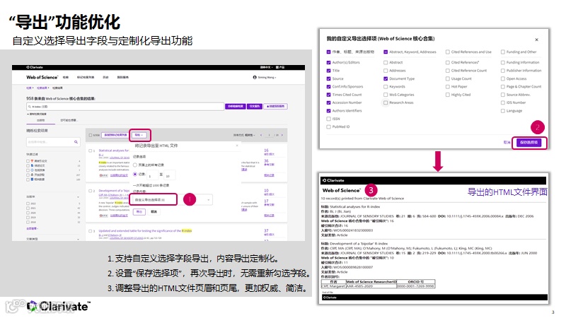Check the Keywords checkbox
Screen dimensions: 566x318
point(386,86)
